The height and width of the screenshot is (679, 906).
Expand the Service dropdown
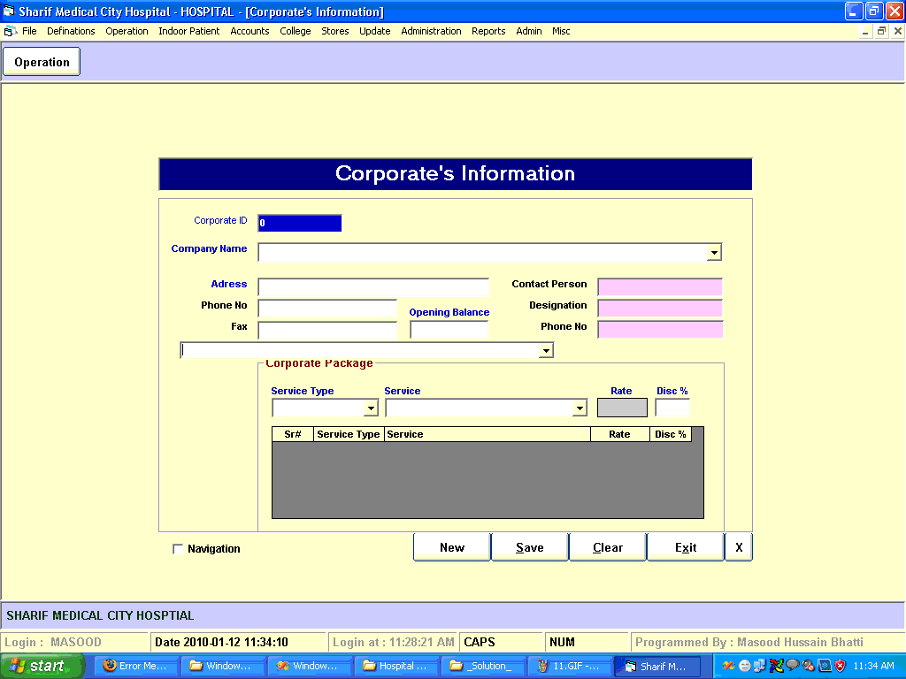coord(579,408)
